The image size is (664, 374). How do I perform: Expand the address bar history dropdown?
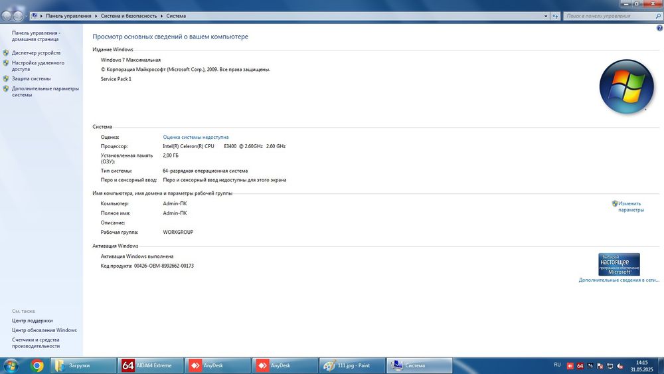pyautogui.click(x=545, y=16)
